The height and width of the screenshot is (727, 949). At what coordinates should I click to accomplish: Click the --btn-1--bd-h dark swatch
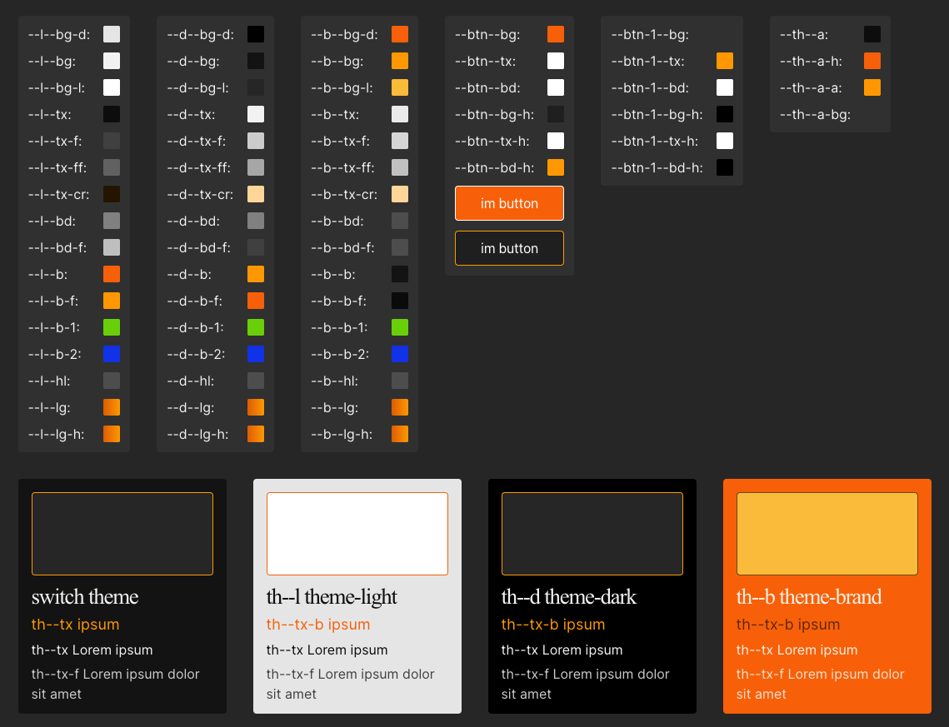[724, 167]
